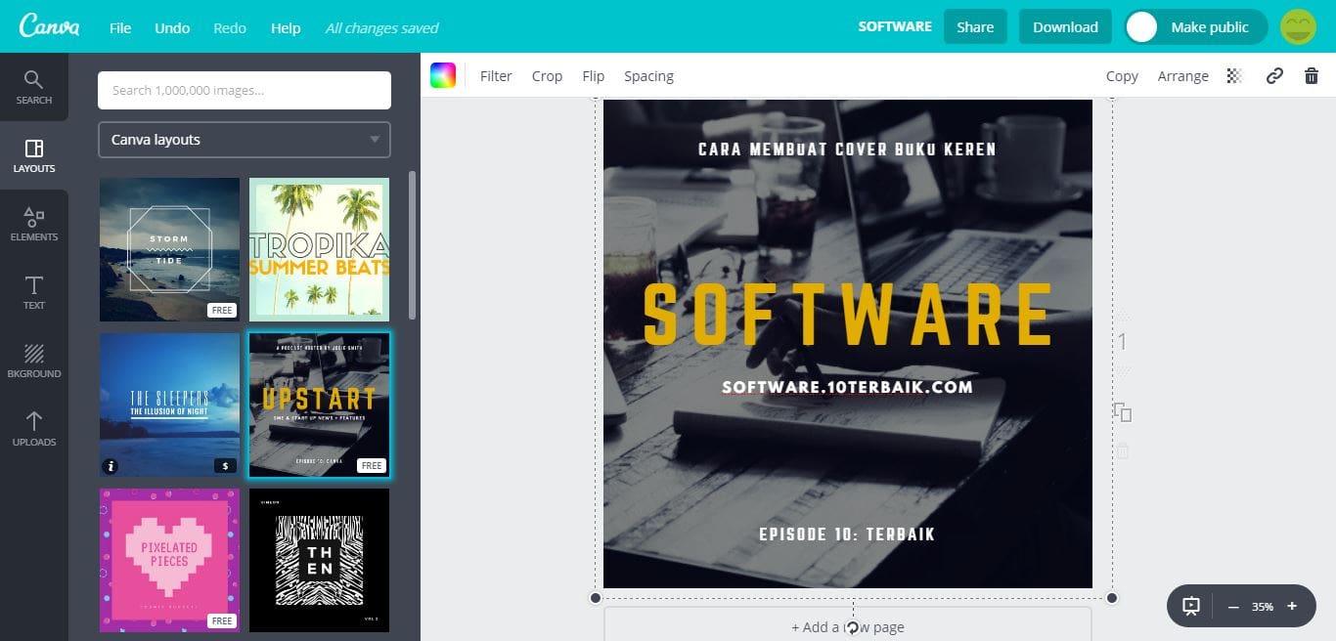This screenshot has width=1336, height=641.
Task: Click the Download button
Action: (1065, 27)
